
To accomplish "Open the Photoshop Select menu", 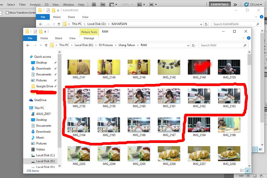I will coord(11,5).
